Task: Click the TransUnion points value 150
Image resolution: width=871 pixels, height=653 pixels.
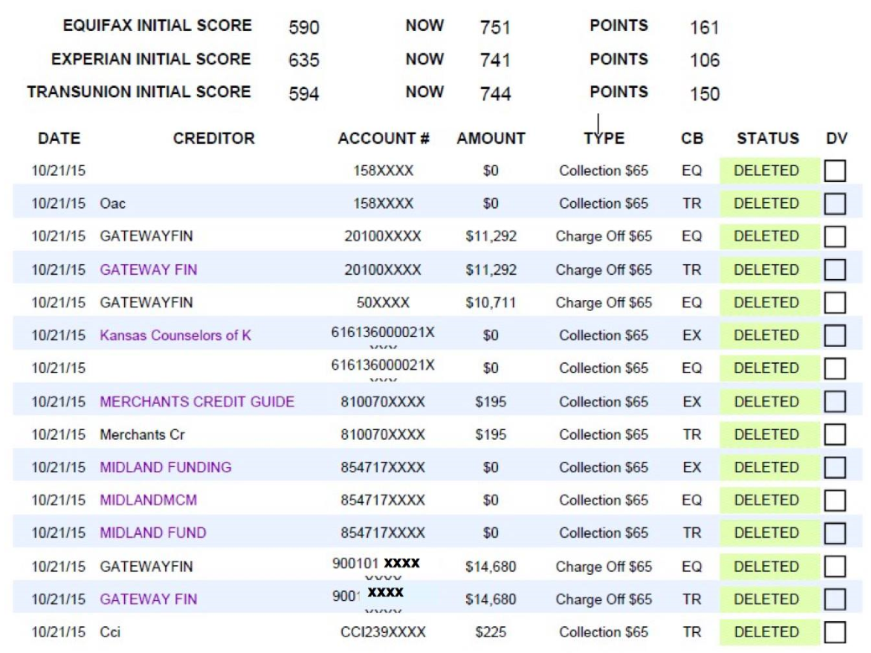Action: [704, 93]
